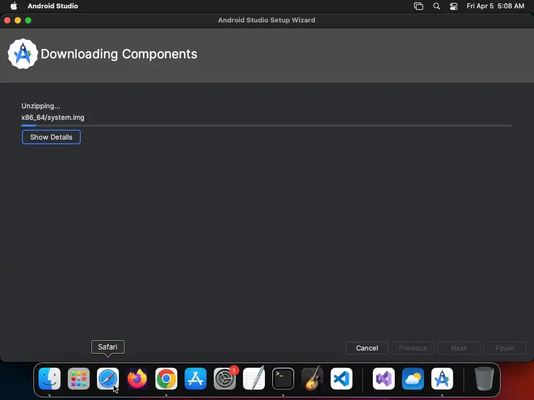Close the Setup Wizard window
This screenshot has height=400, width=534.
coord(7,20)
